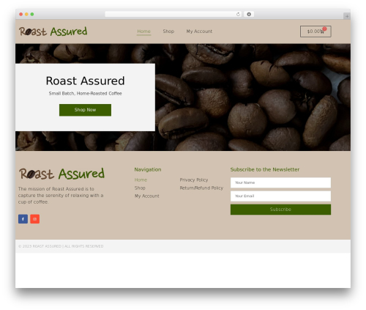Open a new browser tab with plus icon
Viewport: 366px width, 310px height.
pyautogui.click(x=347, y=16)
